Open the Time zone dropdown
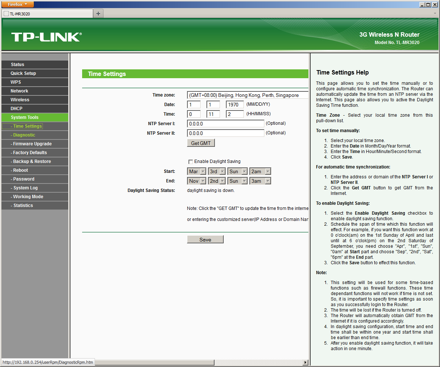Viewport: 440px width, 367px height. [x=248, y=95]
